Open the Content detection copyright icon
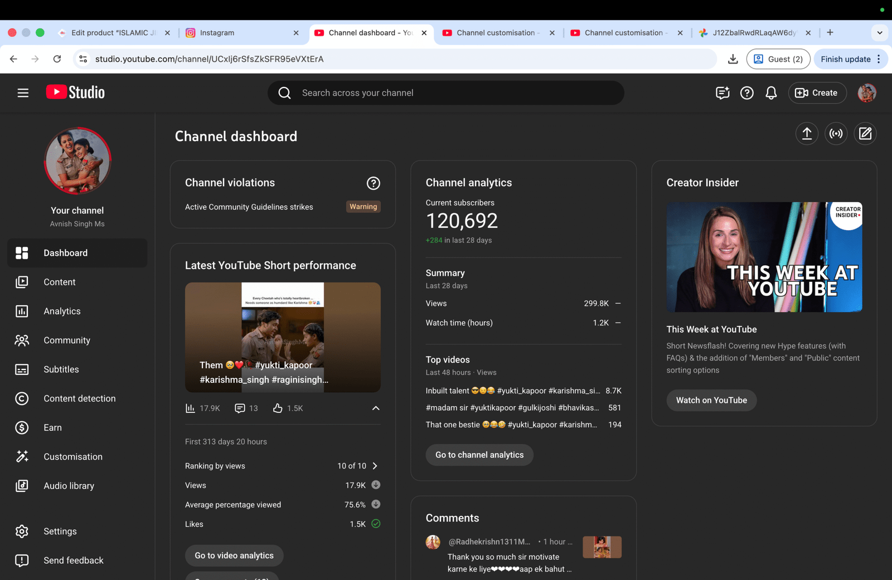The width and height of the screenshot is (892, 580). [x=22, y=398]
